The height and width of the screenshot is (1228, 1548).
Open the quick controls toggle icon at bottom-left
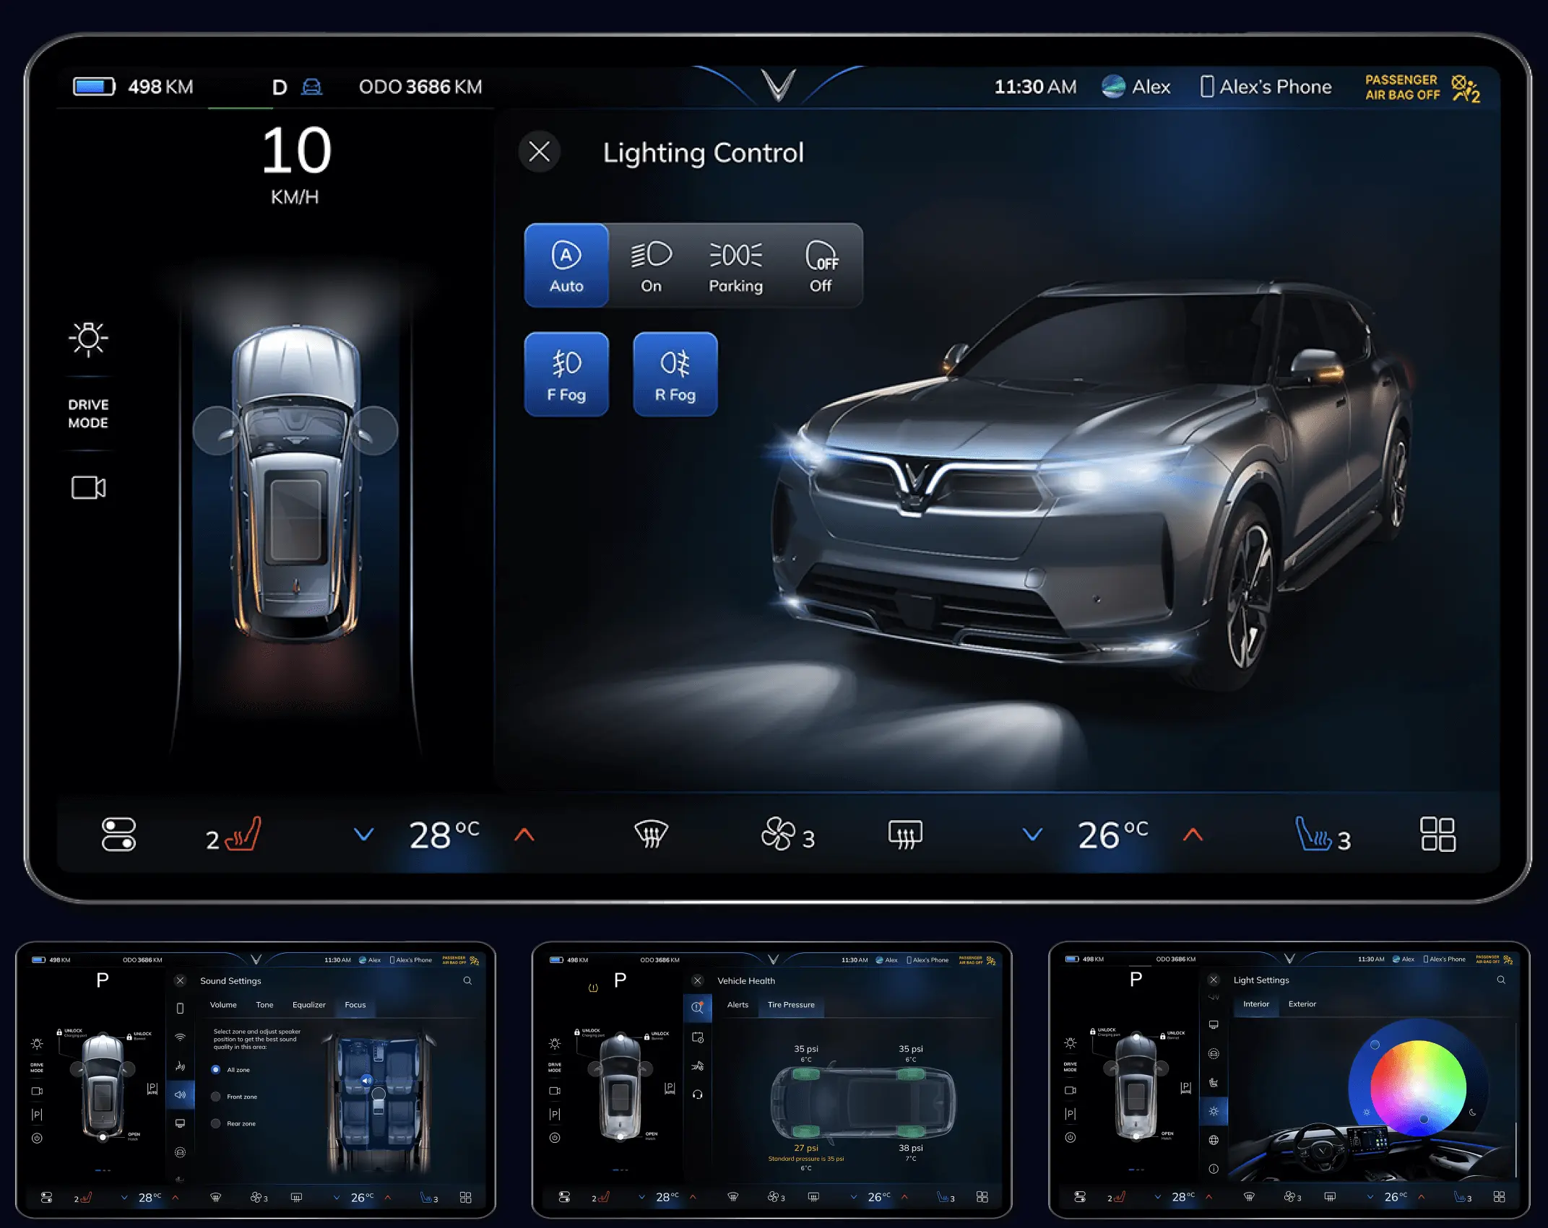click(118, 835)
